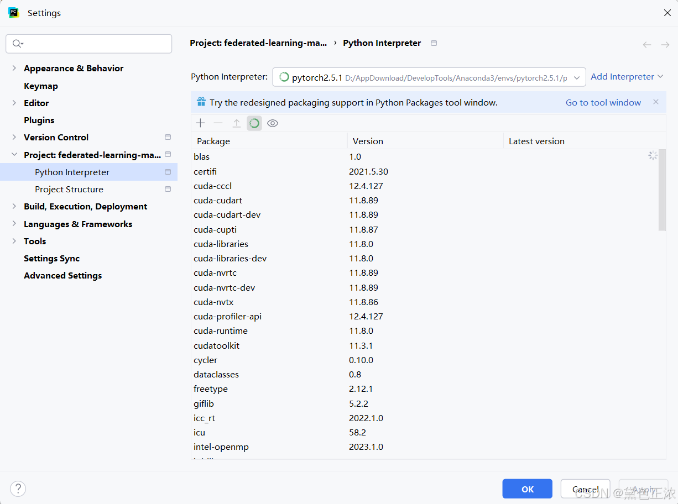Viewport: 678px width, 504px height.
Task: Click the project-level icon beside breadcrumb
Action: coord(434,43)
